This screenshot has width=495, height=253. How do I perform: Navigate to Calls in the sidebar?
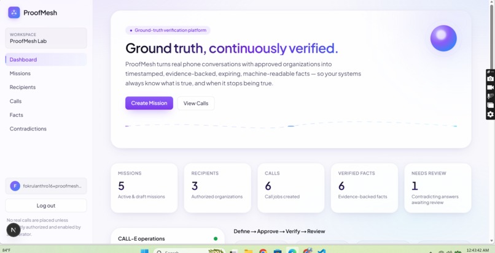46,101
